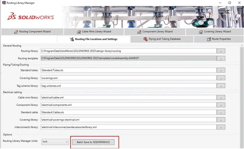Image resolution: width=244 pixels, height=149 pixels.
Task: Browse for electrical coverings-electrical.xml file
Action: [x=221, y=120]
